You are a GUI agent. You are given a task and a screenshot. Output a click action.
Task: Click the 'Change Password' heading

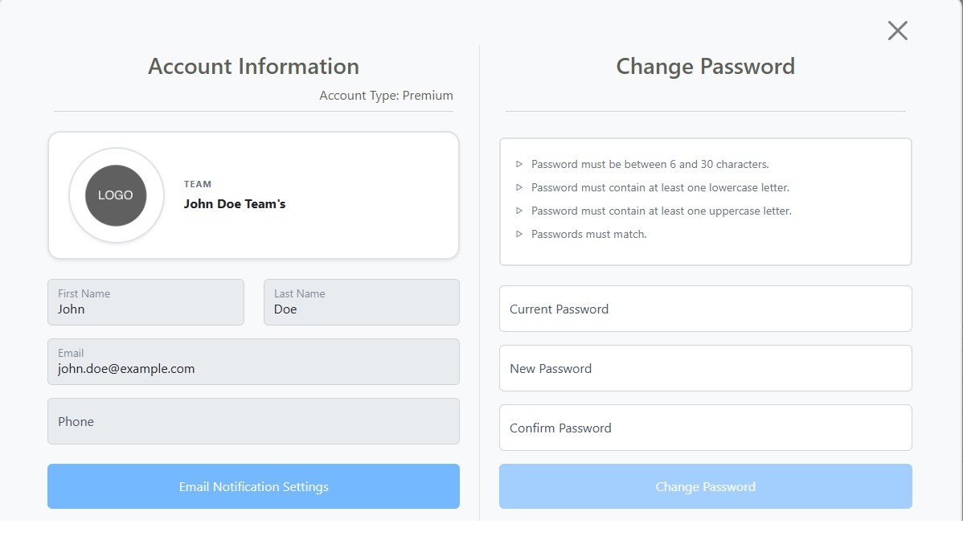click(705, 66)
